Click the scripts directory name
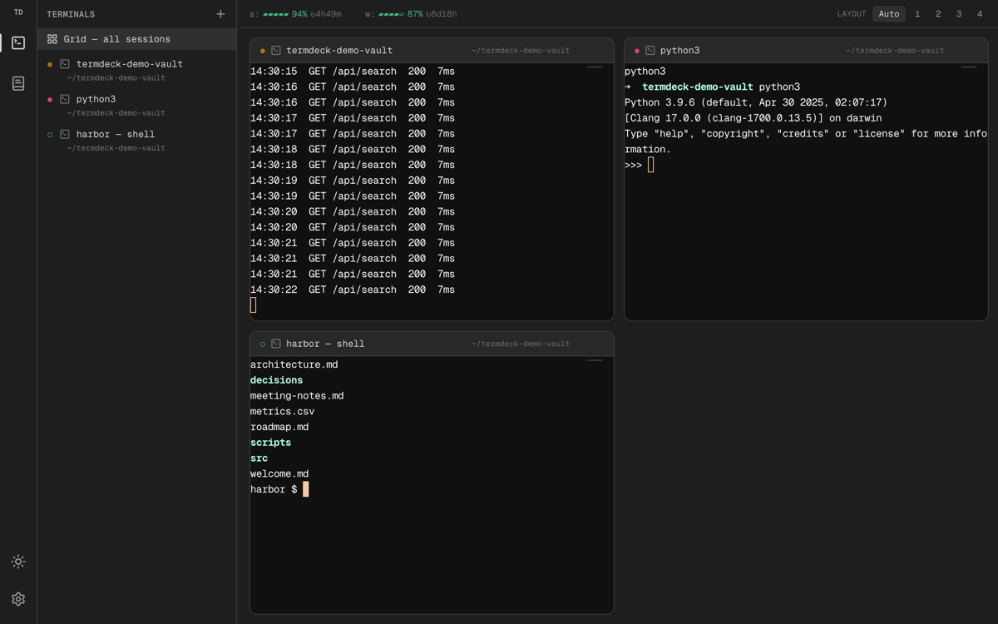 pos(270,443)
